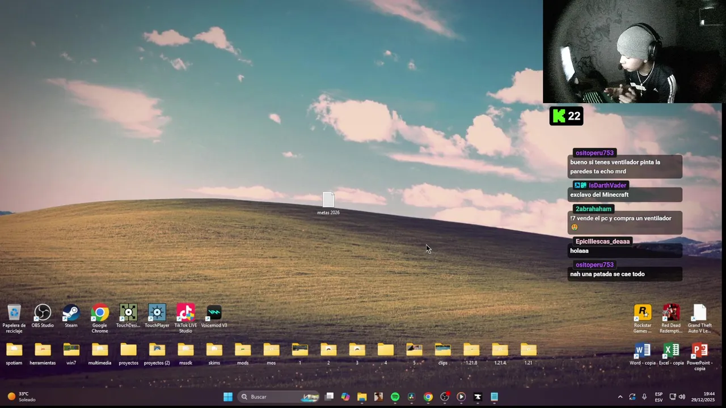726x408 pixels.
Task: Open Task View from the taskbar
Action: pyautogui.click(x=329, y=397)
